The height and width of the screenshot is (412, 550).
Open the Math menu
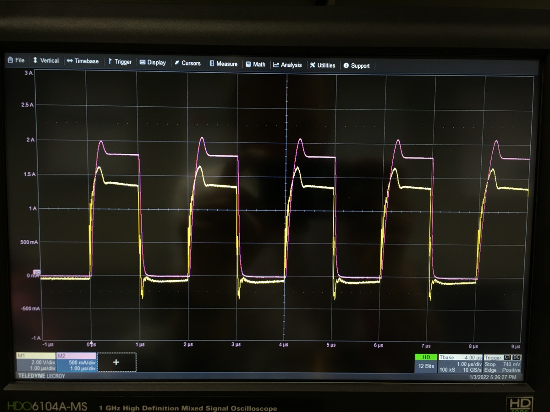[x=256, y=65]
